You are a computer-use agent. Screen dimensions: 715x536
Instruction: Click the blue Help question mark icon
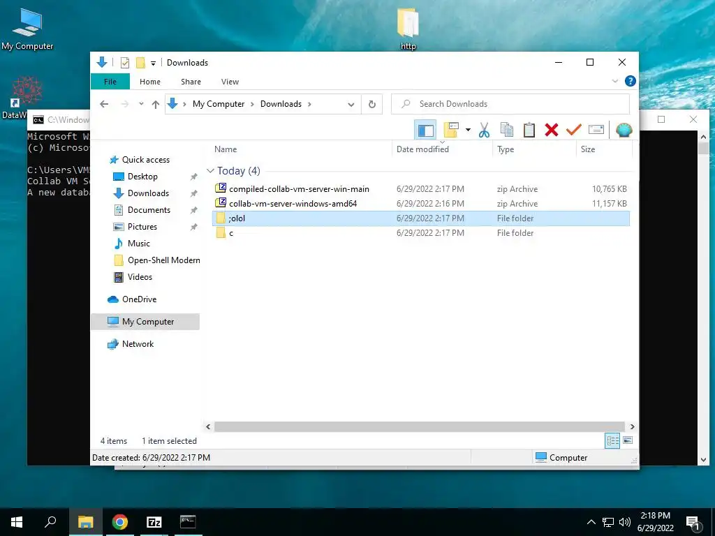pos(631,81)
